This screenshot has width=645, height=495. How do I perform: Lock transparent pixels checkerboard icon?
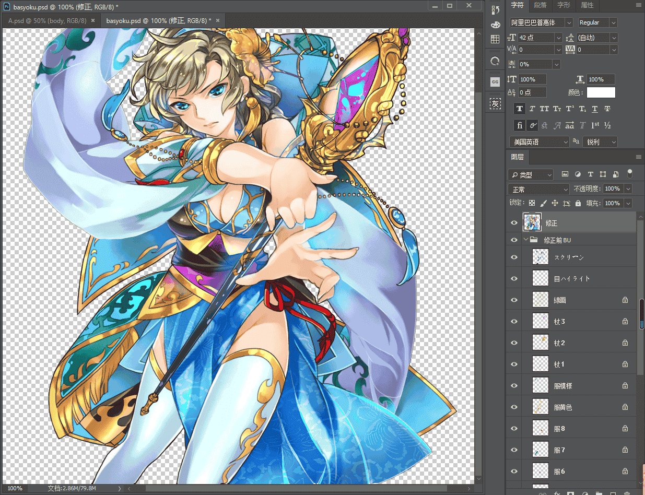pyautogui.click(x=532, y=203)
